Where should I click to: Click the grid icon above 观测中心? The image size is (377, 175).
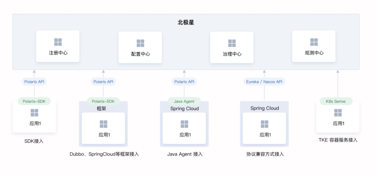(x=314, y=42)
